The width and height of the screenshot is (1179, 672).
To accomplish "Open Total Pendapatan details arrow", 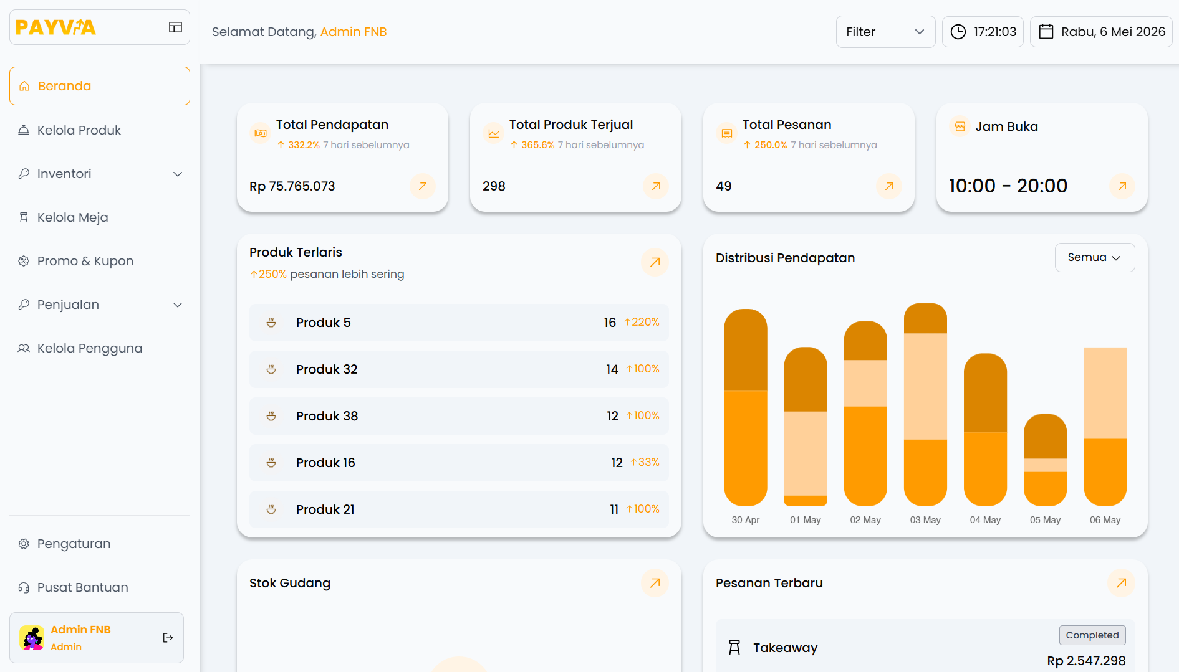I will coord(423,186).
